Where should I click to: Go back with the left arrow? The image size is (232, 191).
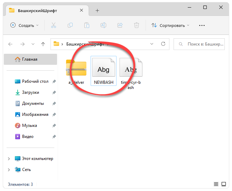[10, 44]
